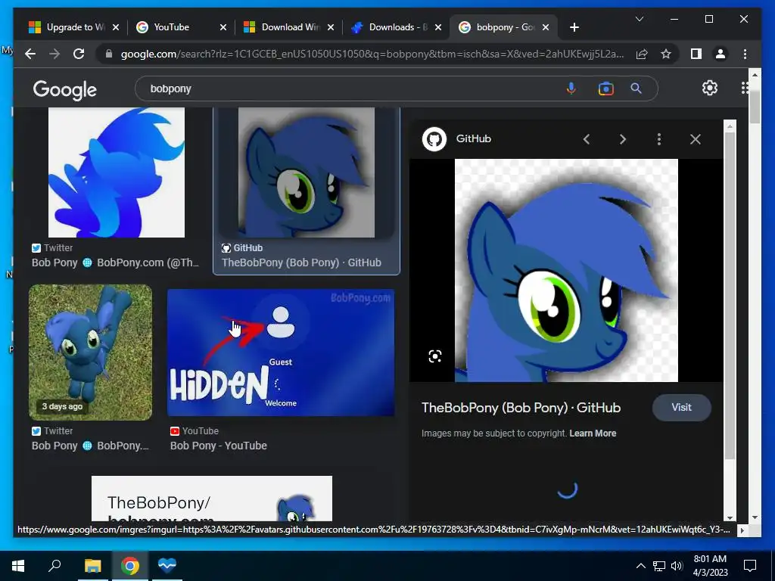This screenshot has height=581, width=775.
Task: Share this page from address bar
Action: [642, 54]
